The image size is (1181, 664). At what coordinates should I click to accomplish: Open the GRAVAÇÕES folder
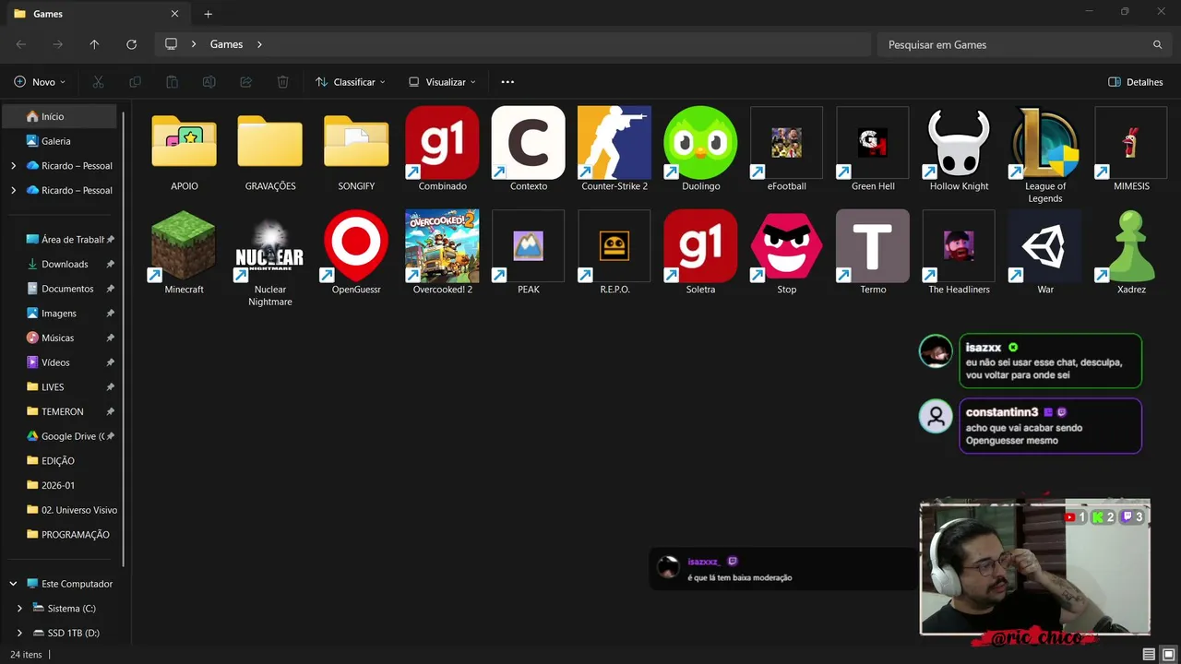coord(270,142)
